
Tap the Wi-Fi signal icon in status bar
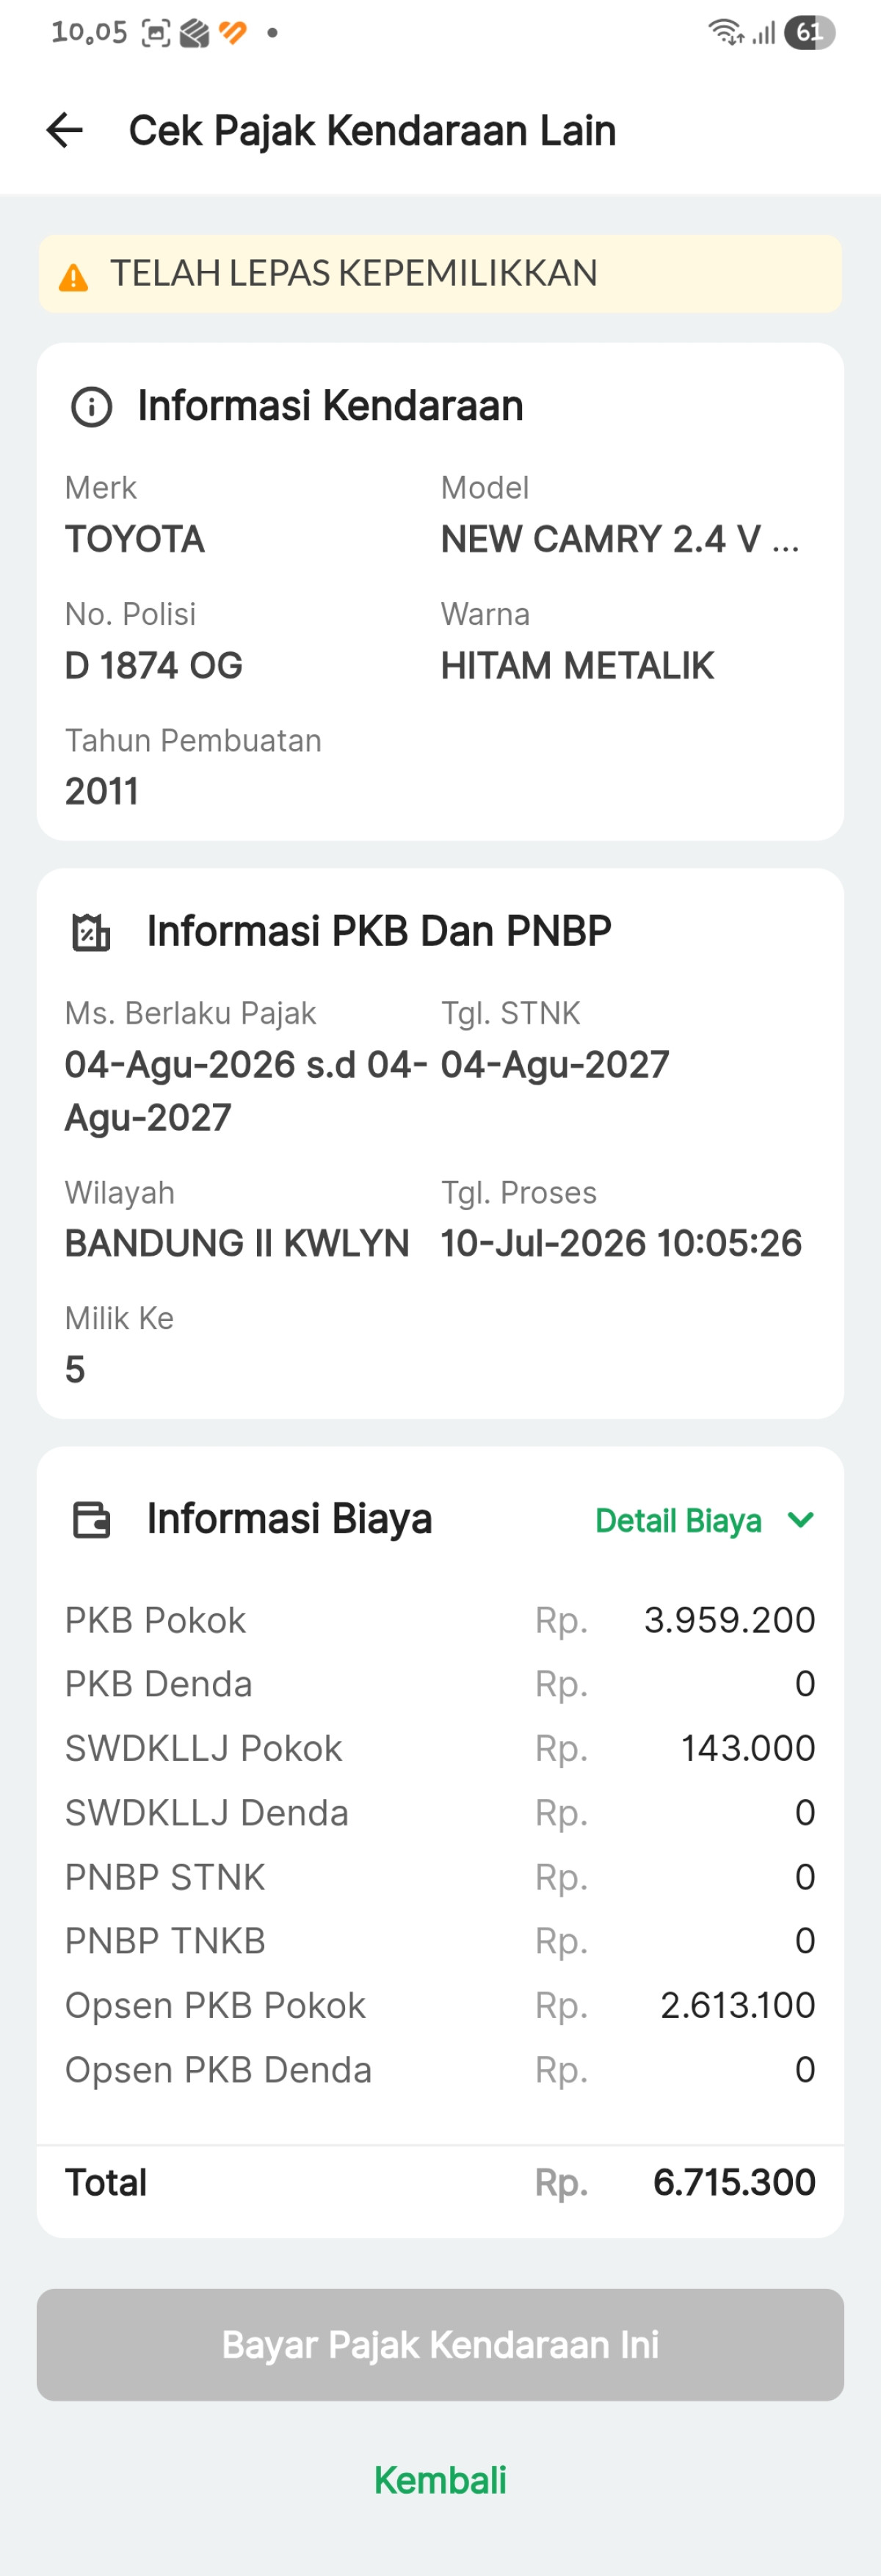pos(726,33)
